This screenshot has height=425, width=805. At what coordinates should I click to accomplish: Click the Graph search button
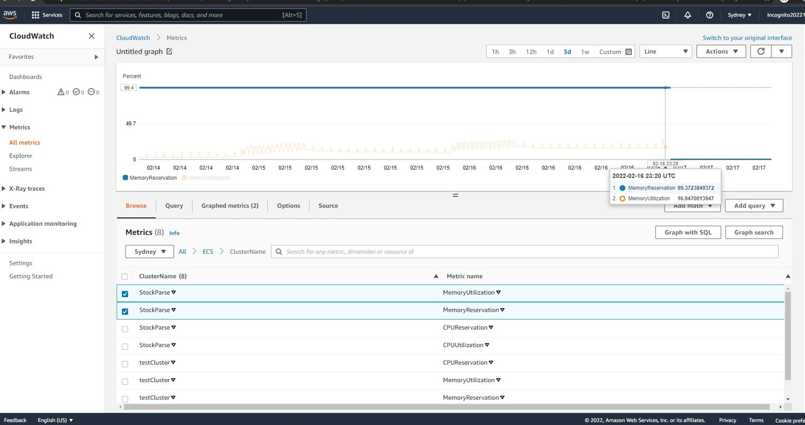(x=754, y=232)
